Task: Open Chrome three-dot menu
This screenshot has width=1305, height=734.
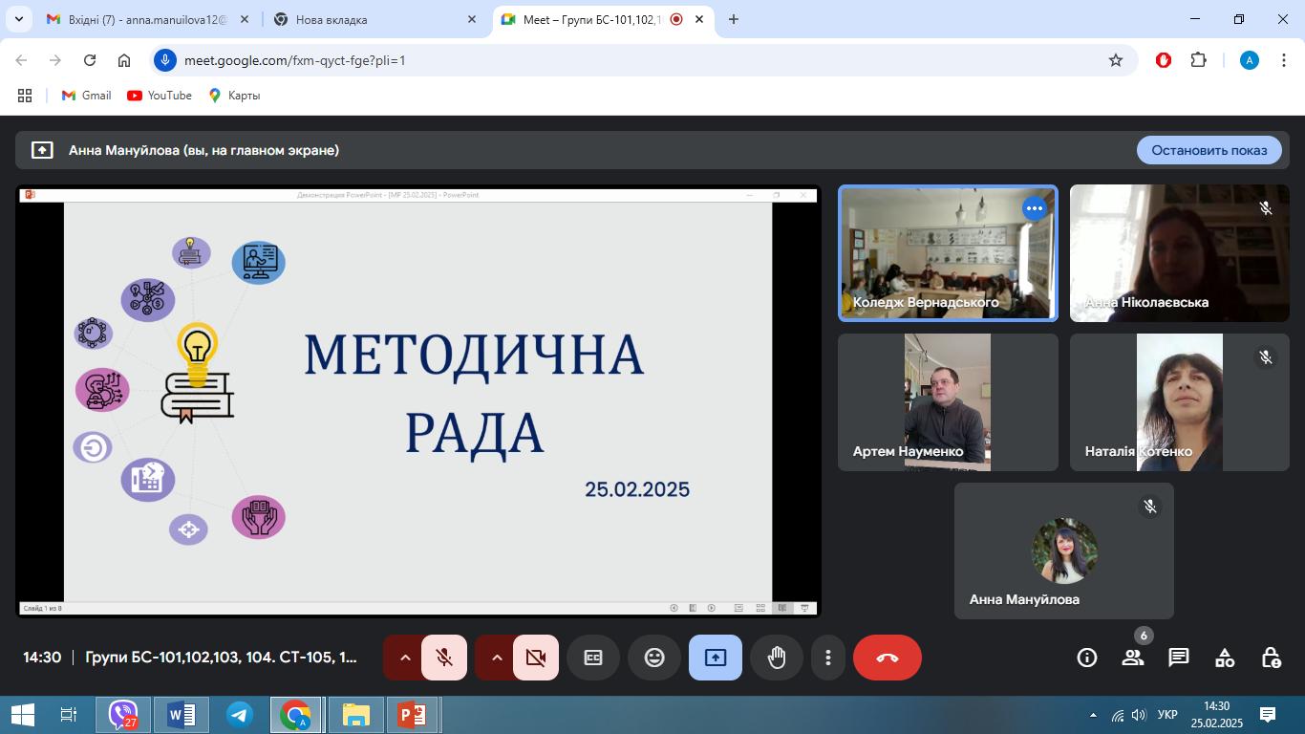Action: (1283, 60)
